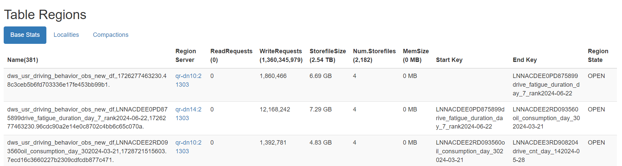
Task: Click the ReadRequests column header
Action: 231,56
